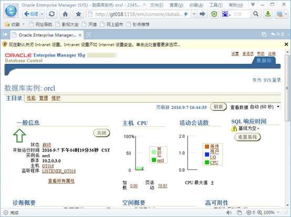The height and width of the screenshot is (217, 291).
Task: Click the magnifier search icon
Action: click(x=256, y=14)
